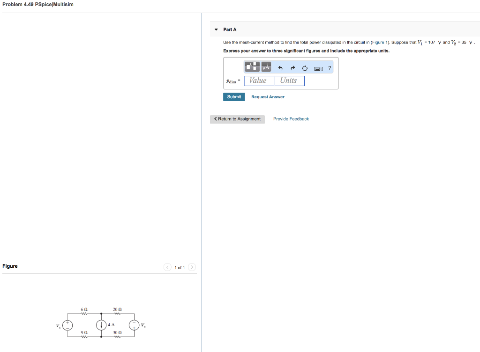Click the help question mark icon
The image size is (480, 352).
[x=330, y=68]
